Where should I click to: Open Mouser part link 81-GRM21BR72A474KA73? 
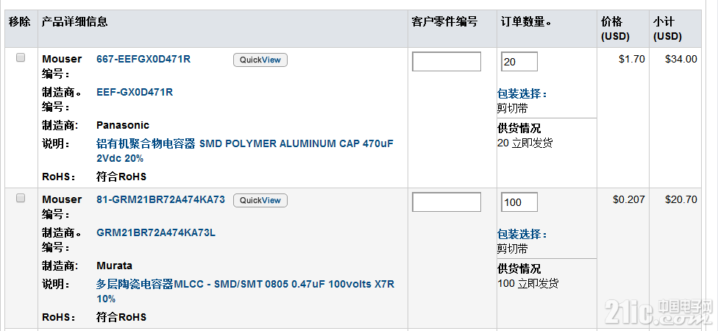[160, 199]
